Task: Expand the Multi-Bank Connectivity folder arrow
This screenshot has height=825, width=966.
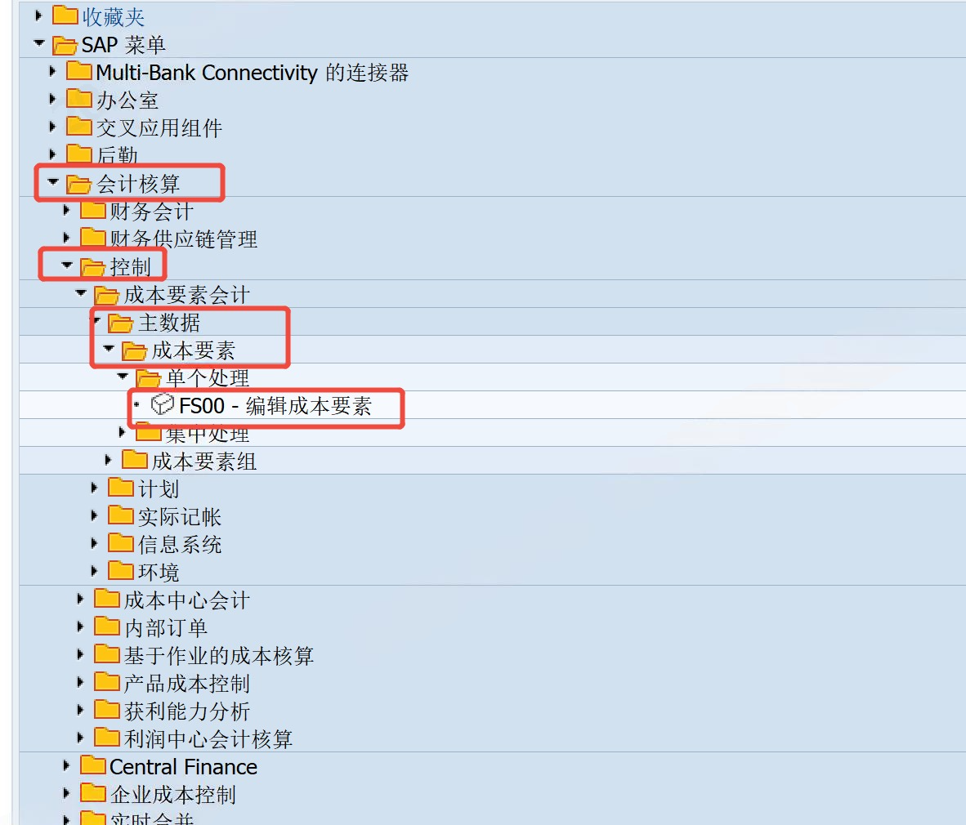Action: coord(52,71)
